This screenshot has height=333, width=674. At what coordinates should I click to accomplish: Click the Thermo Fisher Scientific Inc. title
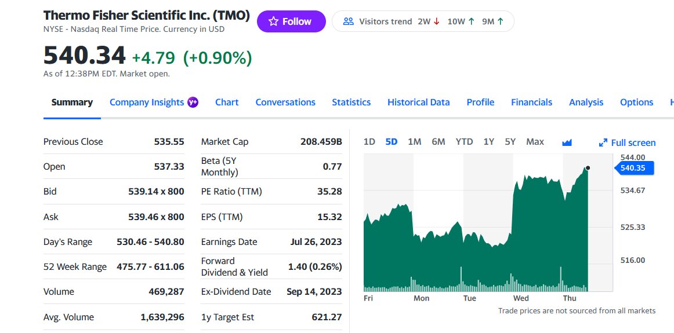coord(147,16)
